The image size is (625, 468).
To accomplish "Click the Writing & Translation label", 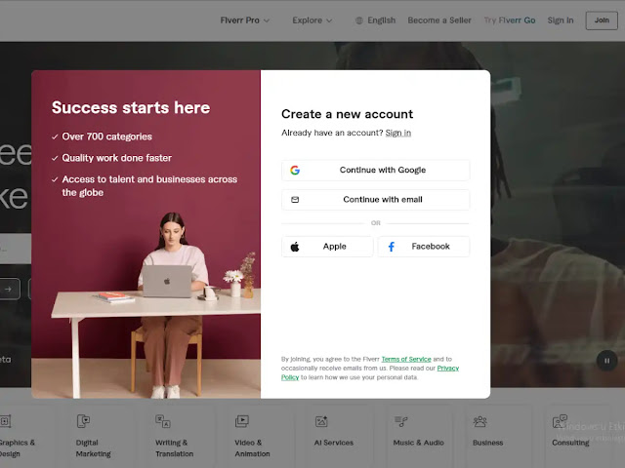I will point(174,448).
